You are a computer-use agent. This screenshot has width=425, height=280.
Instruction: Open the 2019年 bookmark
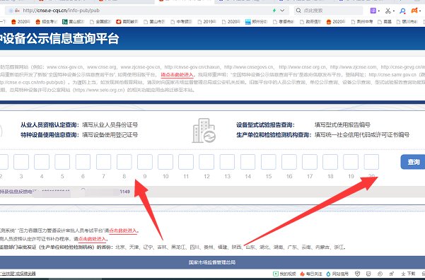[206, 22]
